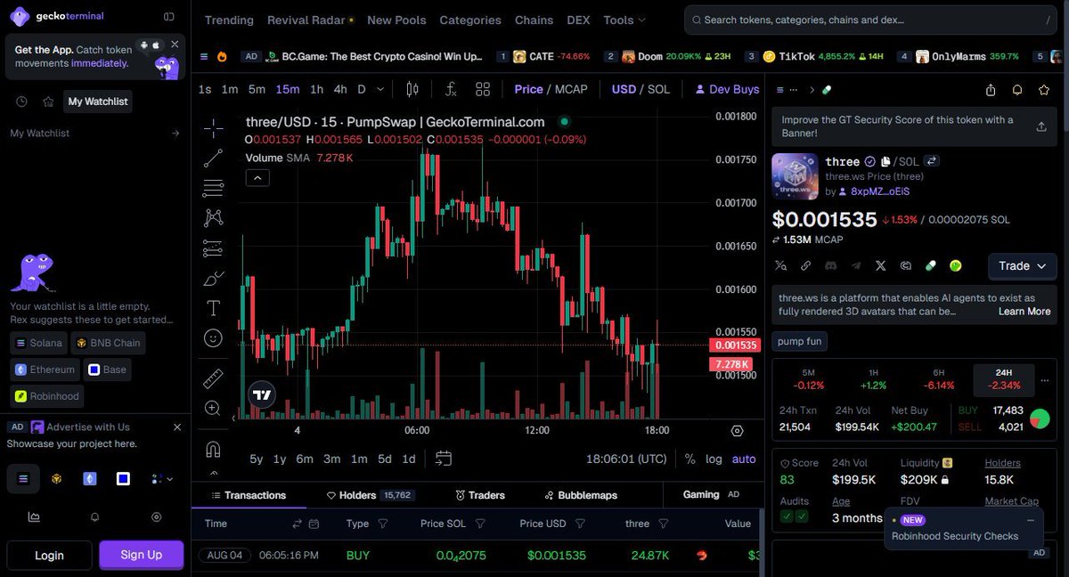The image size is (1069, 577).
Task: Open the New Pools page
Action: pyautogui.click(x=396, y=20)
